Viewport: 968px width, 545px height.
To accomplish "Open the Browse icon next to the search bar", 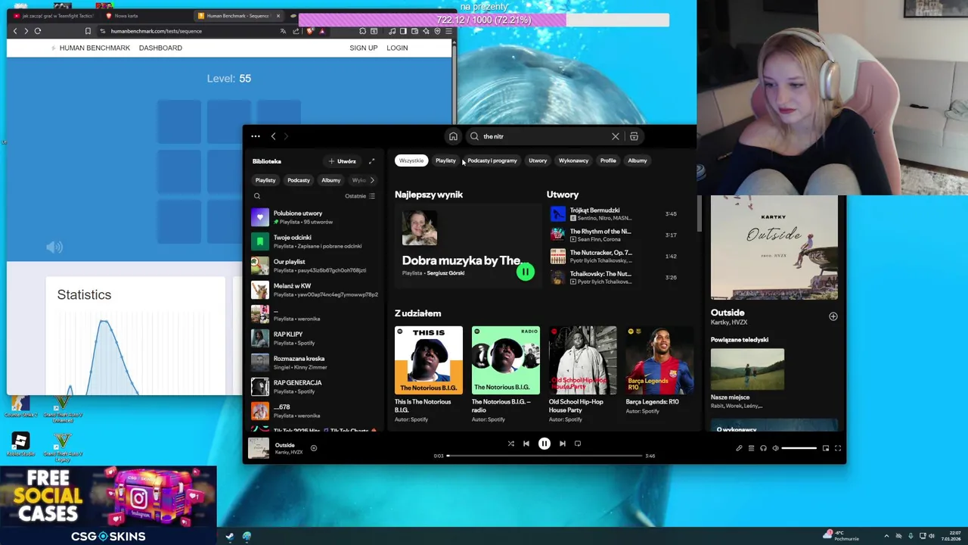I will (x=634, y=136).
